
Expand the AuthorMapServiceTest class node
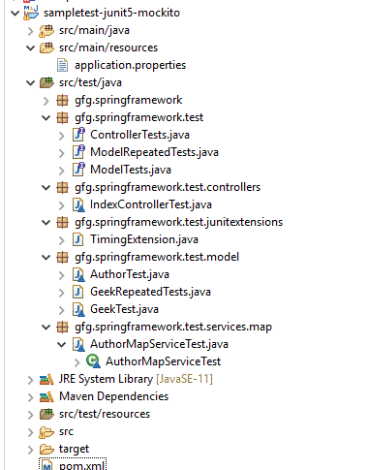pos(77,362)
